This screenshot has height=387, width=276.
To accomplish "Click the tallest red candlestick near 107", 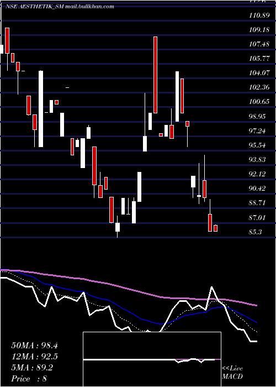I will point(155,75).
